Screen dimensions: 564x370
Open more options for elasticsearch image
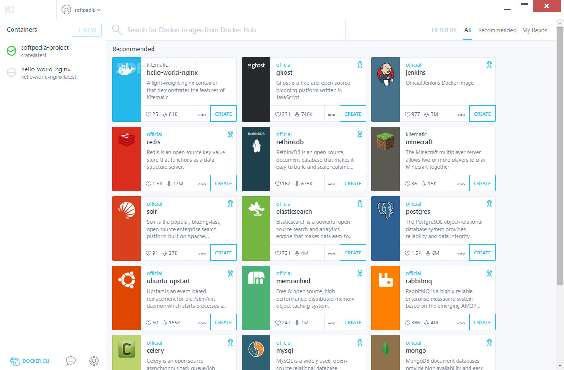tap(332, 253)
